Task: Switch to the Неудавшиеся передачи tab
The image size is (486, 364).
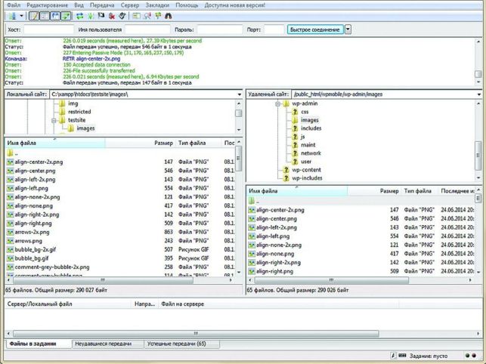Action: (108, 344)
